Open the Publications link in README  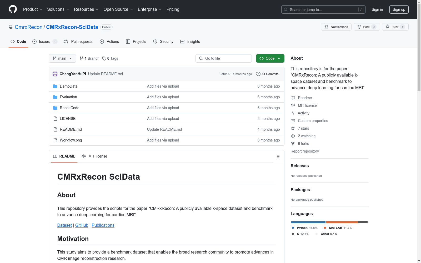[x=103, y=225]
